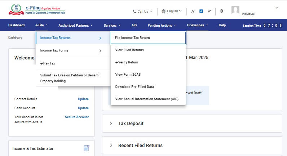Expand the Recent Filed Returns section

[111, 145]
